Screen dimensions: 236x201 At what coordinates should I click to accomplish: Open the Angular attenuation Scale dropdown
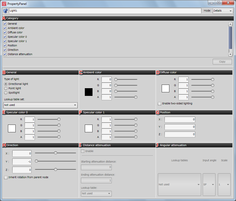pyautogui.click(x=224, y=184)
